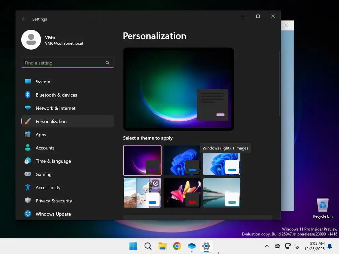Click the Privacy shield icon
The width and height of the screenshot is (339, 254).
point(28,200)
